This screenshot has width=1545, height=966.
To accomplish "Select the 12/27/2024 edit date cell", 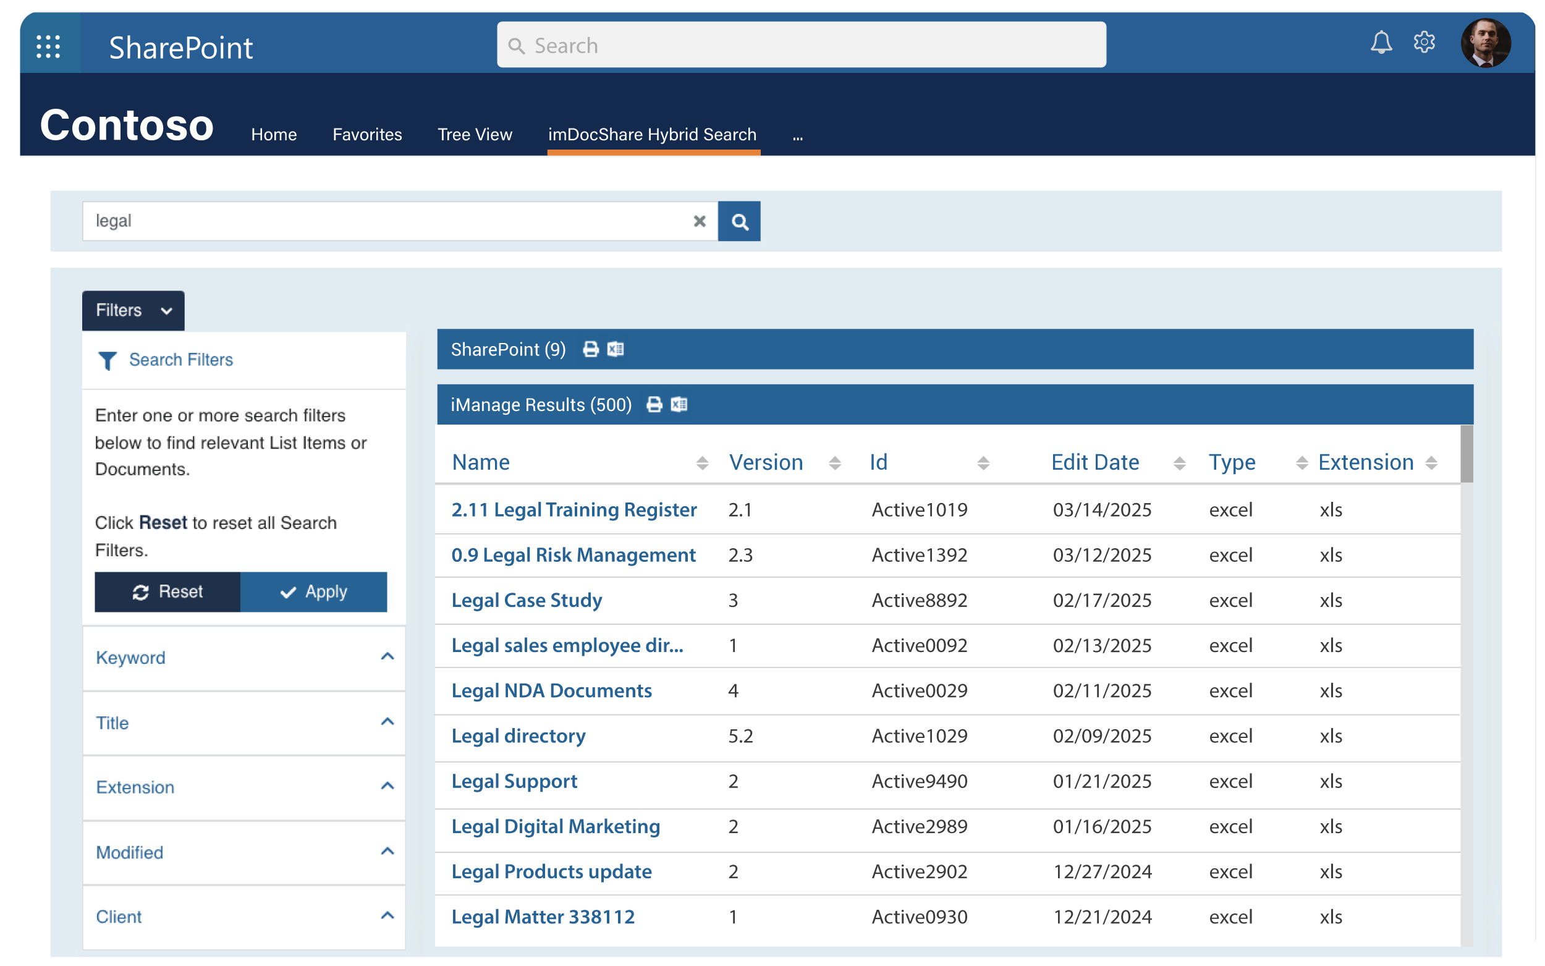I will pyautogui.click(x=1102, y=871).
